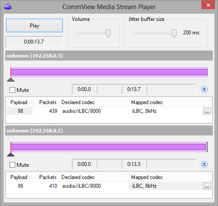Screen dimensions: 218x206
Task: Click audio/iLBC/8000 in the 192.168.0.1 table
Action: 82,186
